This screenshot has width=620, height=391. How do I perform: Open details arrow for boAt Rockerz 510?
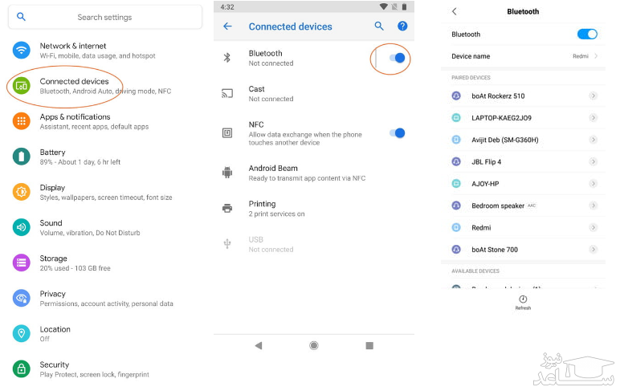point(593,96)
